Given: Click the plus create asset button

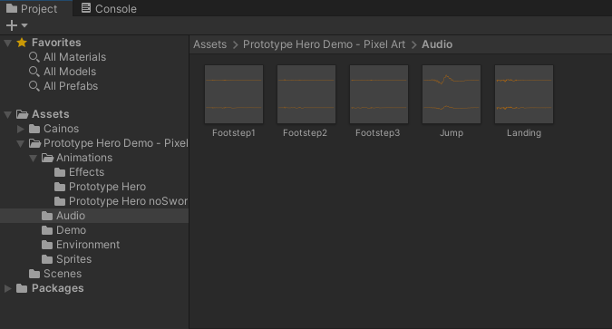Looking at the screenshot, I should pos(12,25).
